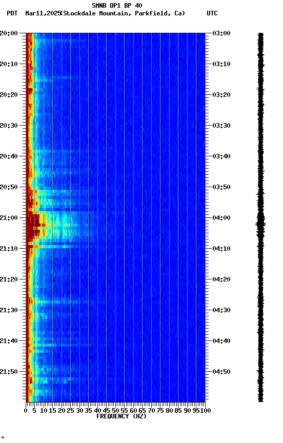Click the title text 'SMNB DP1 BP 40'
Screen dimensions: 283x443
click(117, 5)
